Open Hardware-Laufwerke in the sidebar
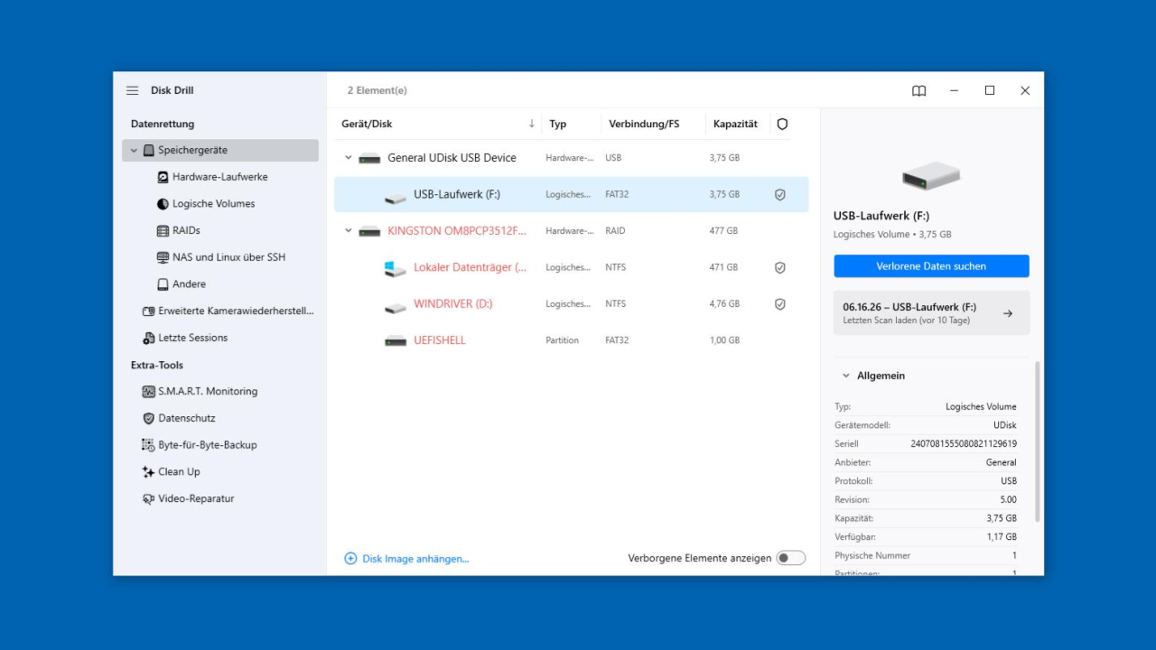 pos(220,177)
